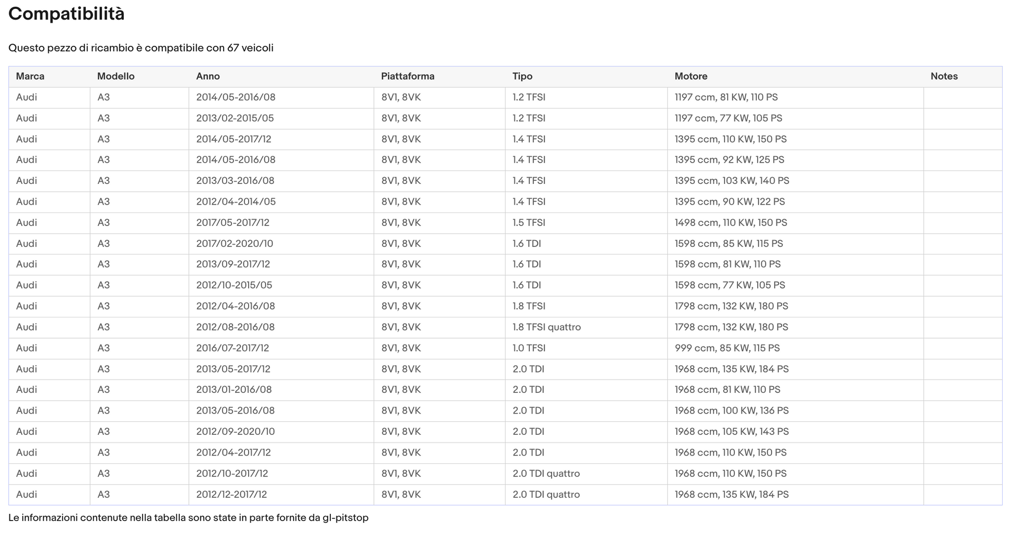Click the 1395 ccm, 103 KW, 140 PS cell
The height and width of the screenshot is (533, 1012).
tap(731, 181)
